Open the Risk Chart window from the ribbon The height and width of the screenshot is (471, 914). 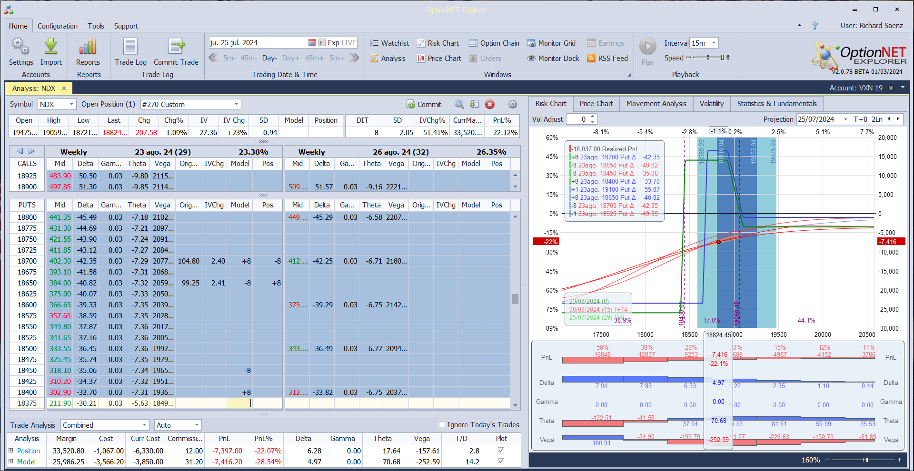click(438, 43)
